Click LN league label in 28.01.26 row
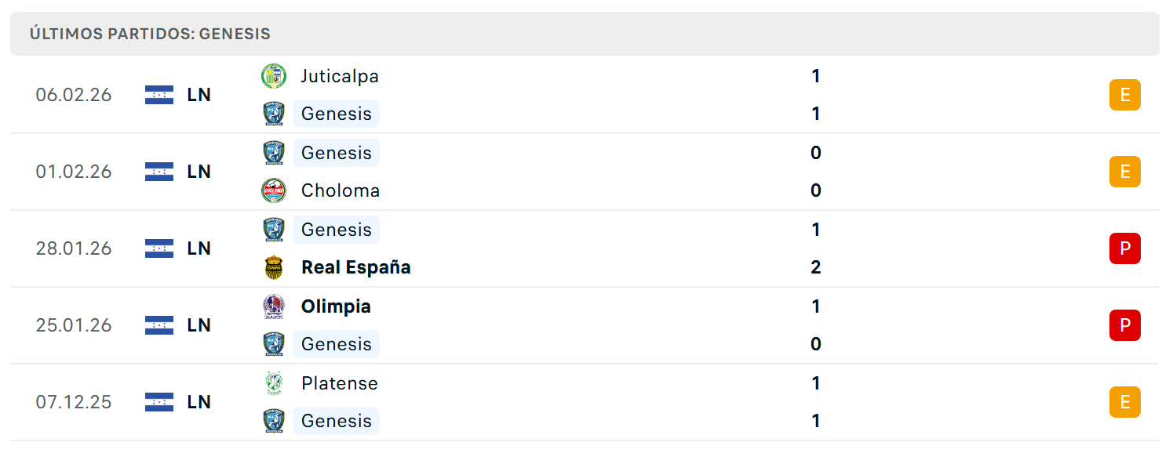Image resolution: width=1173 pixels, height=453 pixels. point(199,248)
